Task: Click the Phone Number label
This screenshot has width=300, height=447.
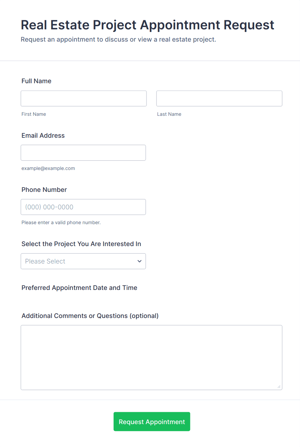Action: pyautogui.click(x=44, y=190)
